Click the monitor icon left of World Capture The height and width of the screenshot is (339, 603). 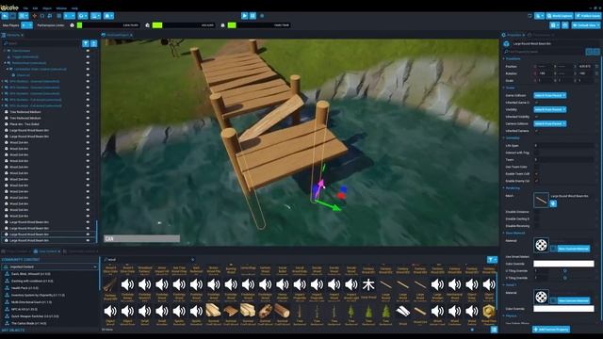pyautogui.click(x=530, y=16)
